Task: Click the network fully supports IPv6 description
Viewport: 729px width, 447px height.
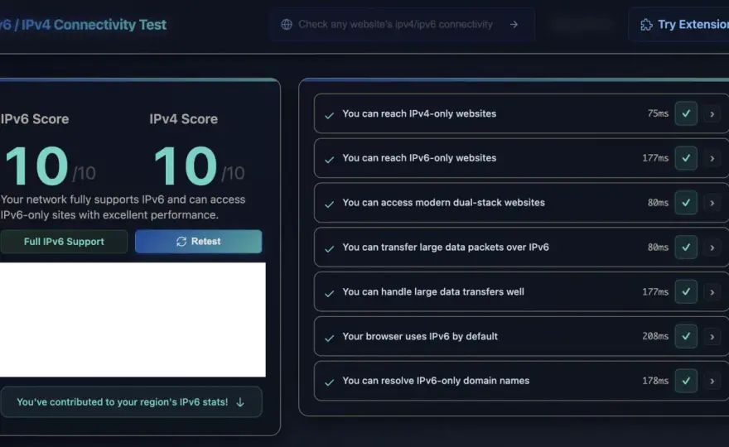Action: [123, 207]
